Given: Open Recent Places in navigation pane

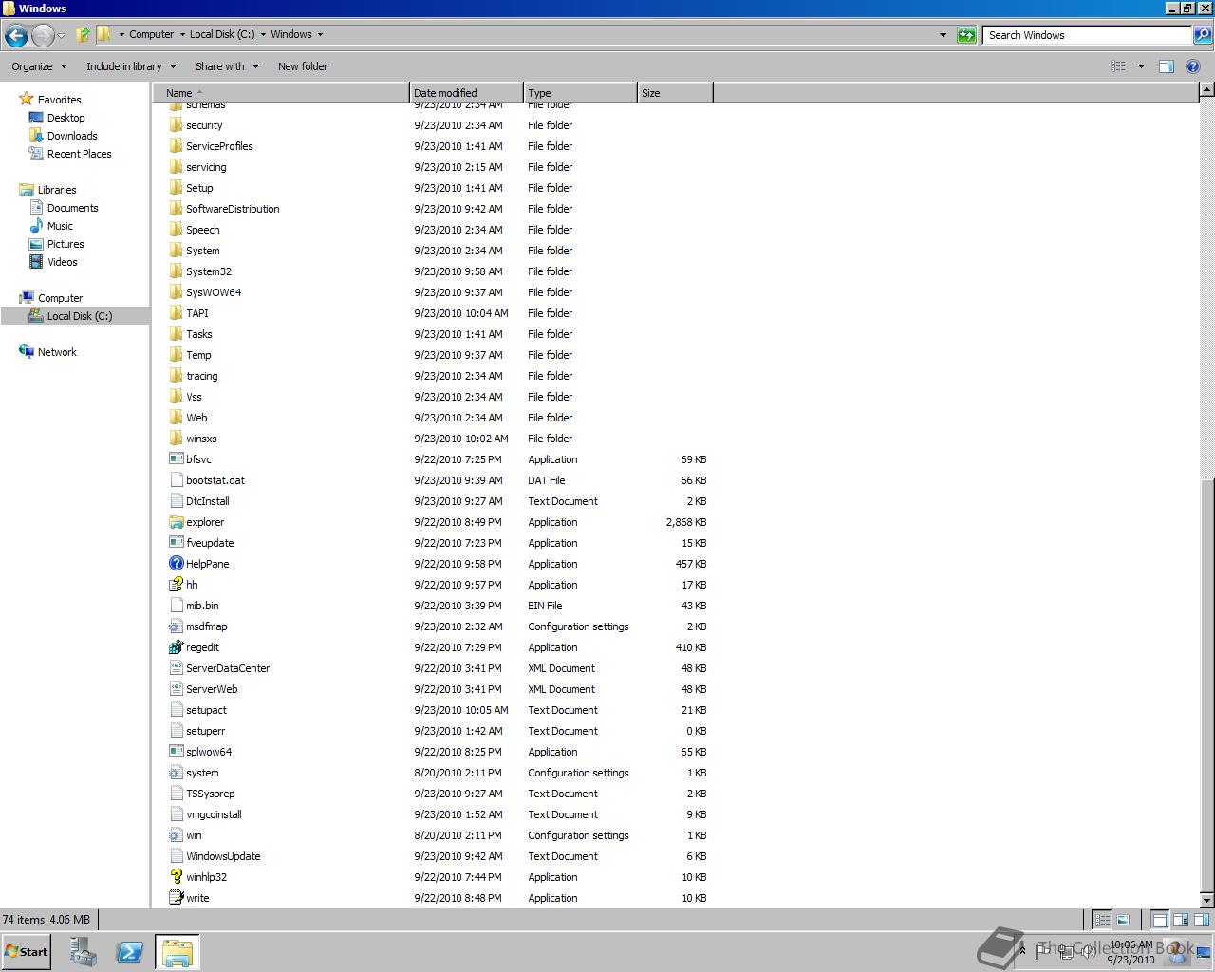Looking at the screenshot, I should tap(79, 154).
